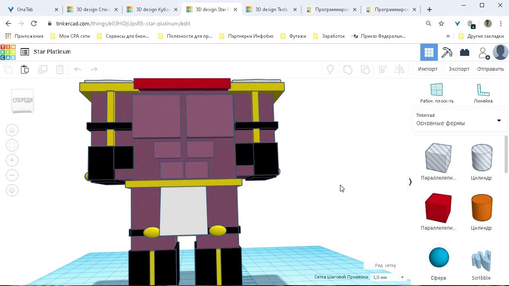The height and width of the screenshot is (286, 509).
Task: Select the Рабоч. плоск-ть workplane tool
Action: [437, 93]
